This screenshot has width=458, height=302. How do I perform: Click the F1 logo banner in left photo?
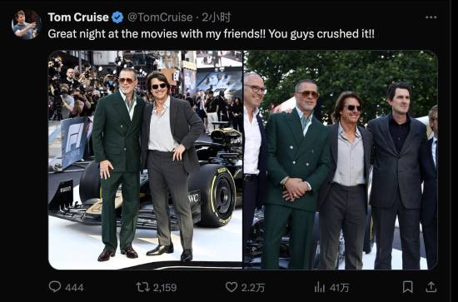(x=73, y=143)
